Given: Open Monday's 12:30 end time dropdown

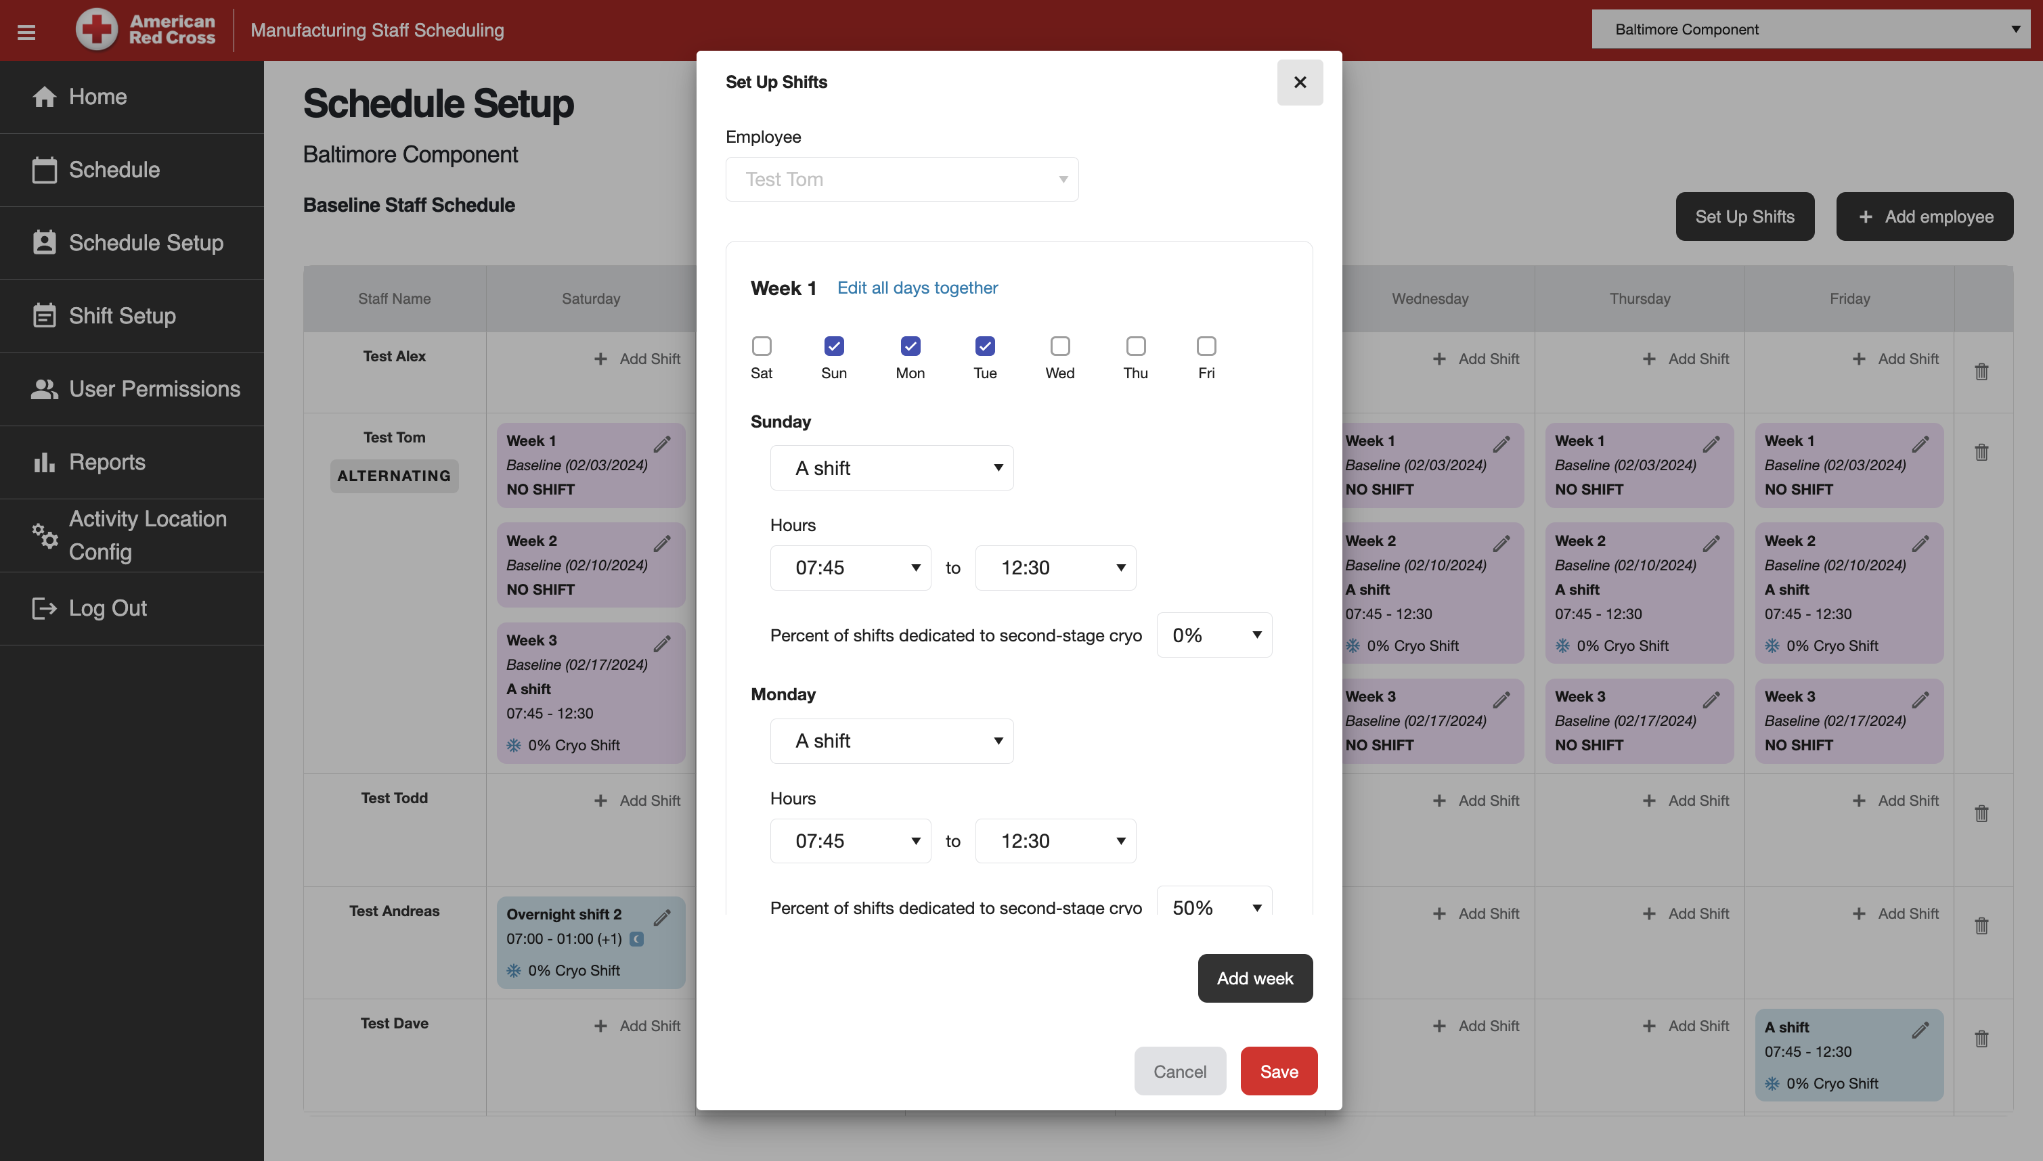Looking at the screenshot, I should tap(1055, 841).
